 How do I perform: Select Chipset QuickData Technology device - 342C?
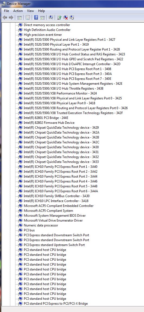tap(61, 142)
